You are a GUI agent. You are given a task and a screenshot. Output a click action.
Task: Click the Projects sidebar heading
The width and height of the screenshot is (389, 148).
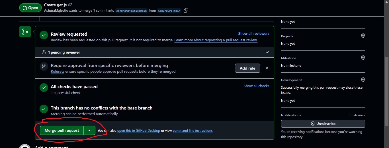click(x=287, y=36)
